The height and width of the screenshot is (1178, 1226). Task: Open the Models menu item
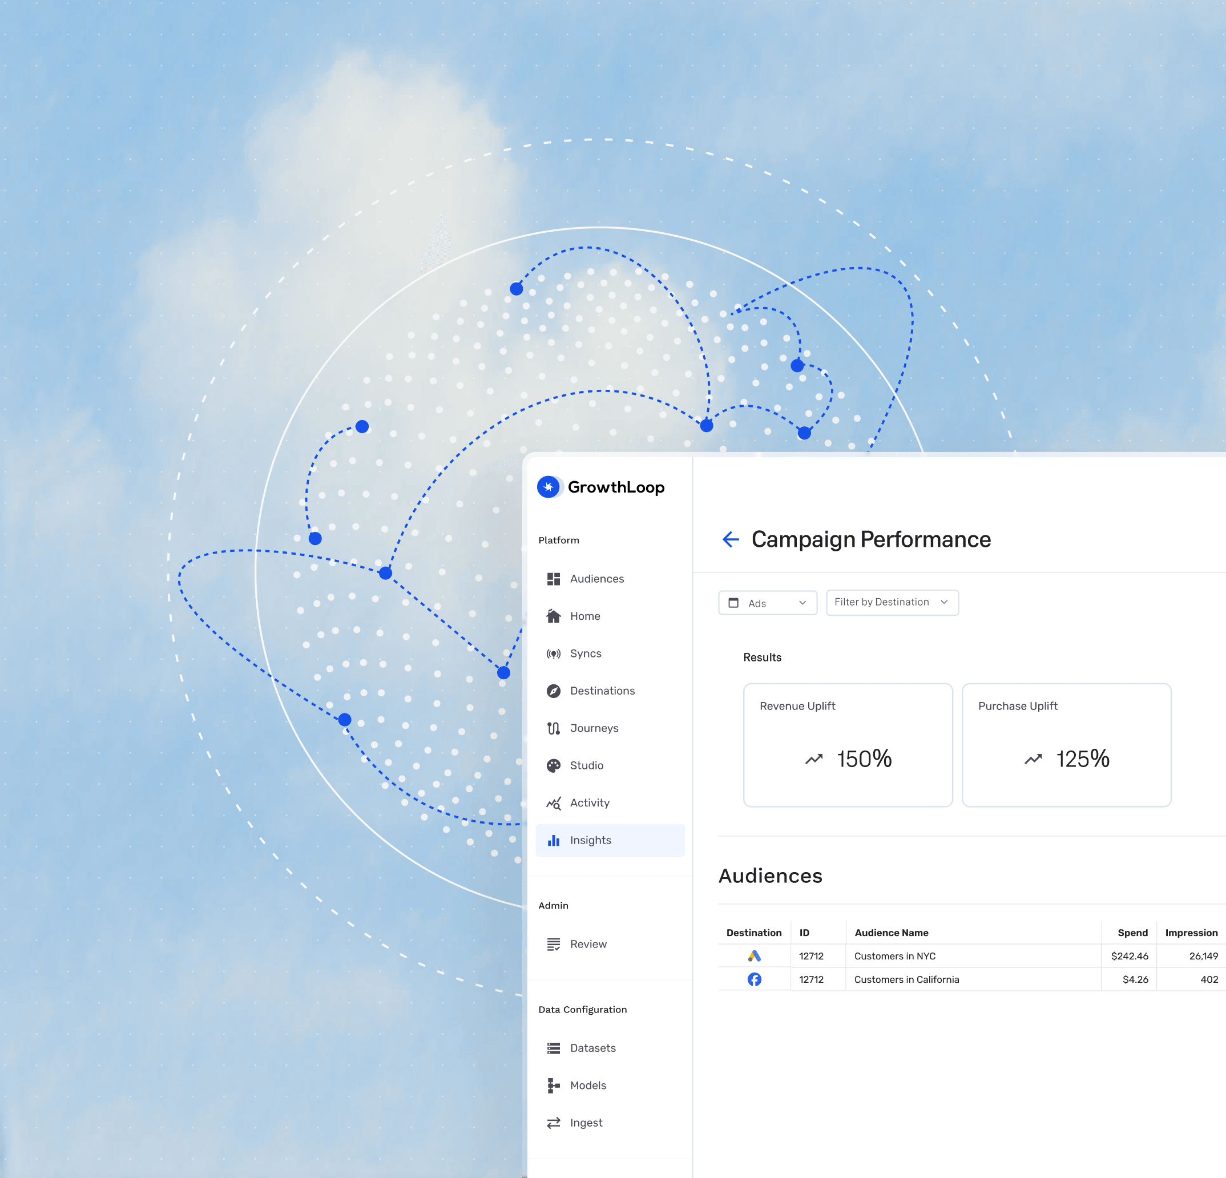[x=587, y=1086]
